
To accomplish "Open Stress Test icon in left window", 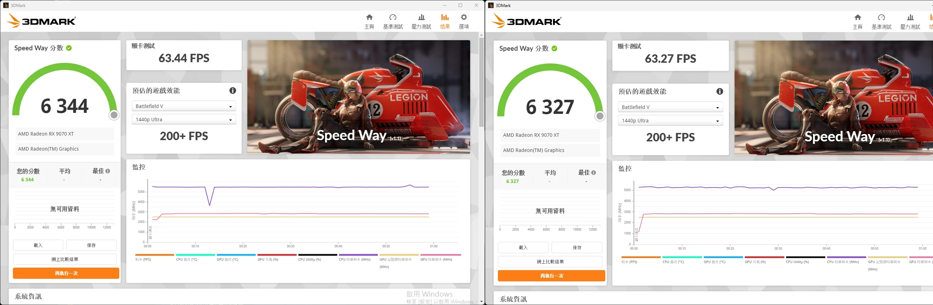I will pos(421,18).
